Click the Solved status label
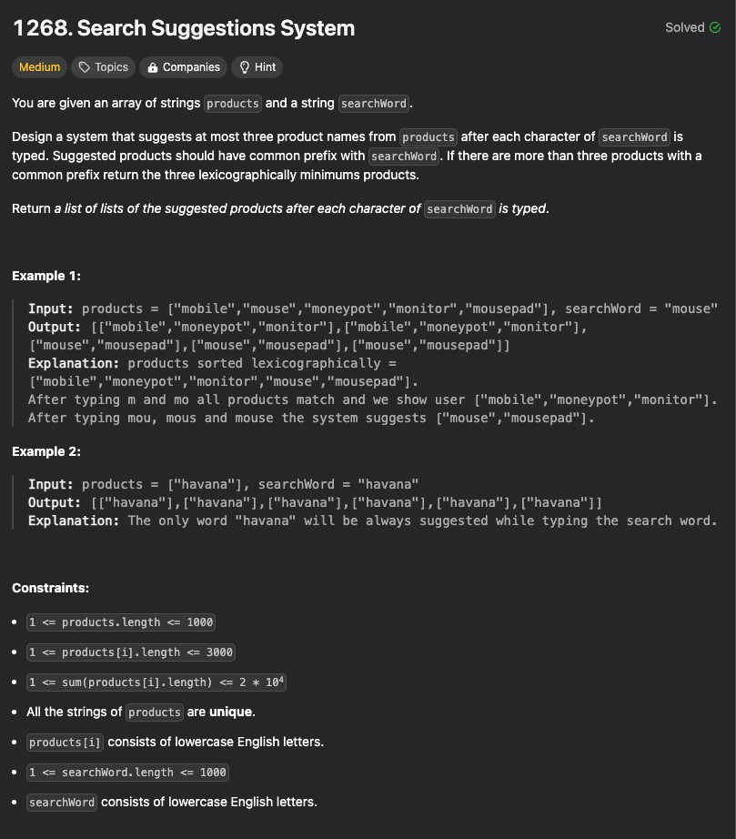 click(685, 27)
